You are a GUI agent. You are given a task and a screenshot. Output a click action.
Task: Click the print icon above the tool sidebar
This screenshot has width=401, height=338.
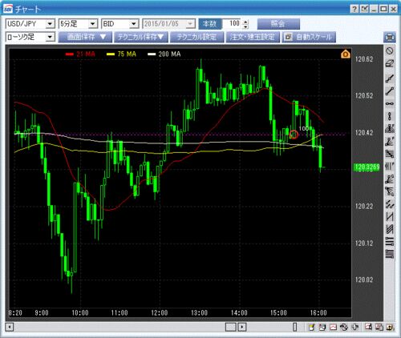tap(390, 37)
